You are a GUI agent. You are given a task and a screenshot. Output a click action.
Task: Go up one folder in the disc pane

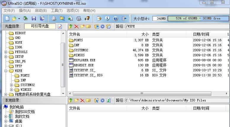coord(71,27)
